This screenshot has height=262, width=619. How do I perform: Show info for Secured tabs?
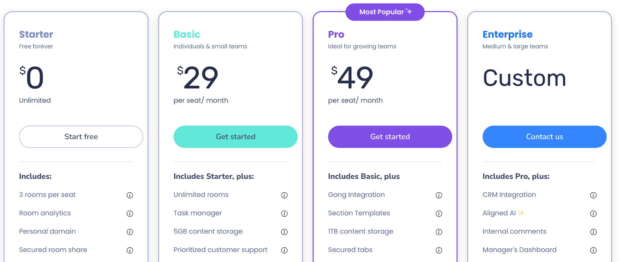click(x=439, y=250)
